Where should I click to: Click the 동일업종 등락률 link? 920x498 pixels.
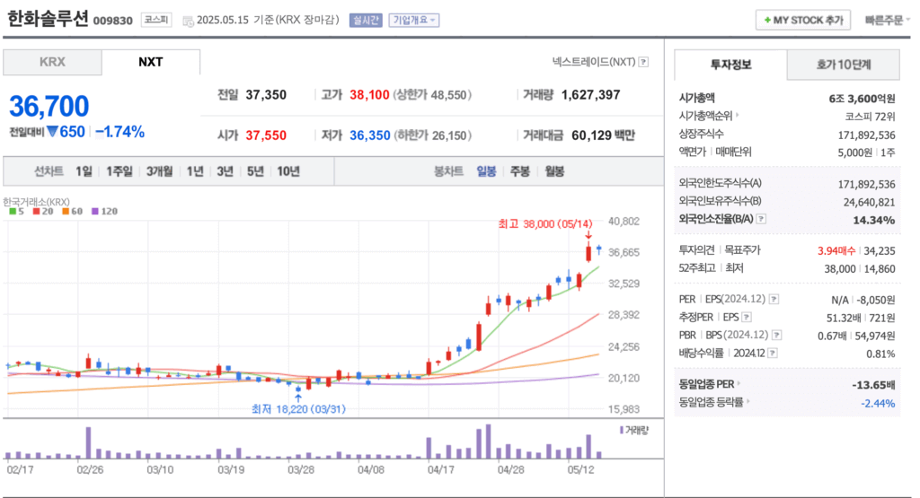[x=712, y=403]
